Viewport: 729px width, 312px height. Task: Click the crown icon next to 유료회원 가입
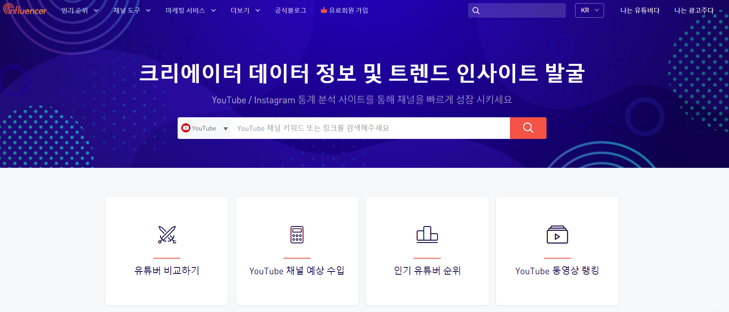(324, 10)
